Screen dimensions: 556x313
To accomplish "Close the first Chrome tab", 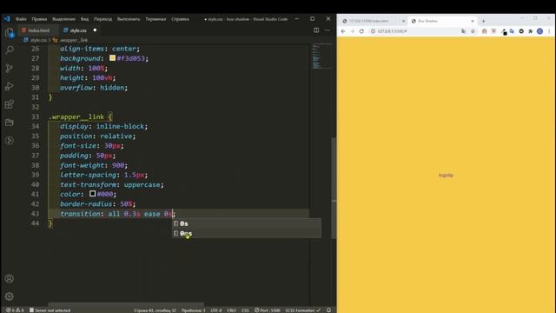I will 403,21.
